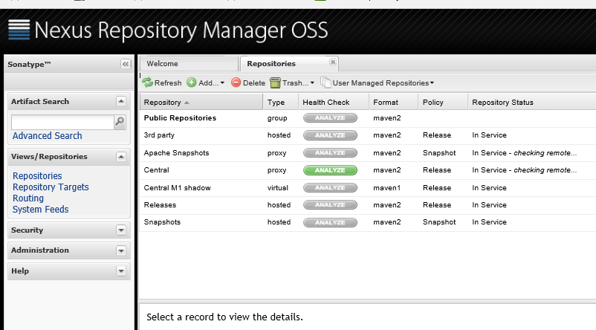The height and width of the screenshot is (330, 596).
Task: Expand the Security section
Action: click(x=121, y=230)
